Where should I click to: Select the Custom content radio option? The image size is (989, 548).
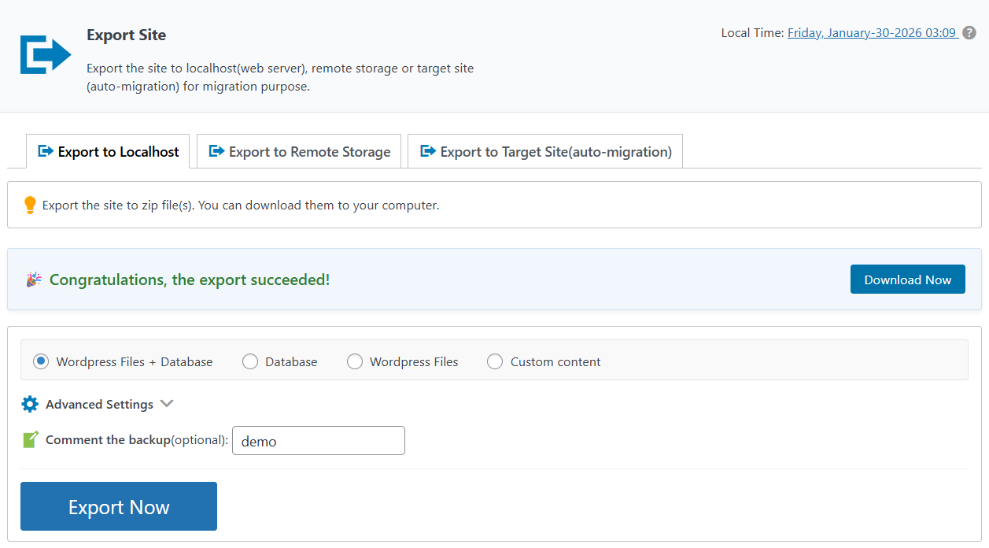click(495, 361)
